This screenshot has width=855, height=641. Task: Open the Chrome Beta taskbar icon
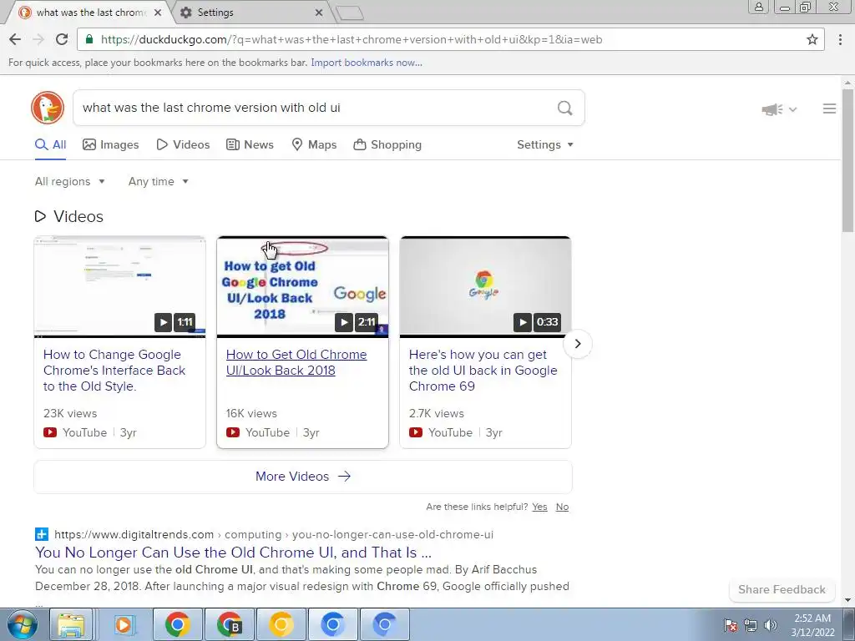pyautogui.click(x=229, y=624)
